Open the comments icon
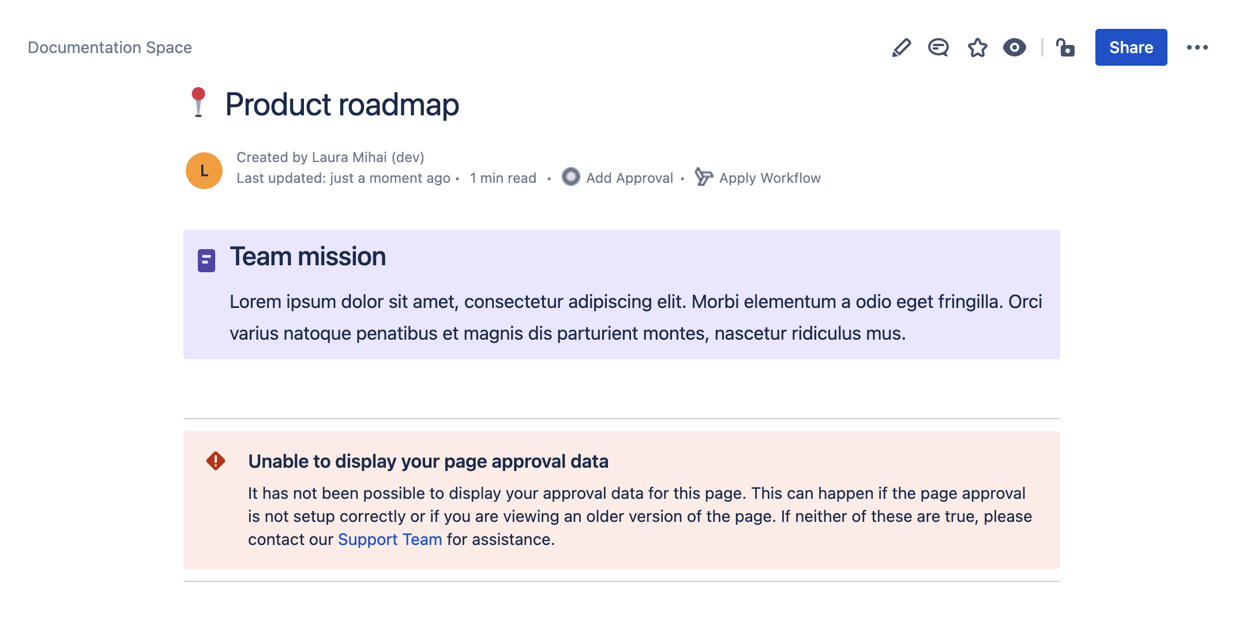 [x=938, y=47]
